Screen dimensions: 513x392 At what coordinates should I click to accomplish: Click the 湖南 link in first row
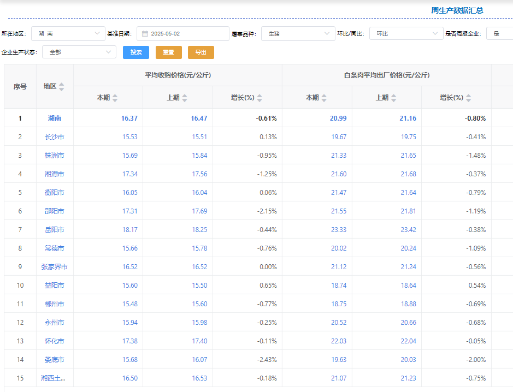(x=55, y=118)
